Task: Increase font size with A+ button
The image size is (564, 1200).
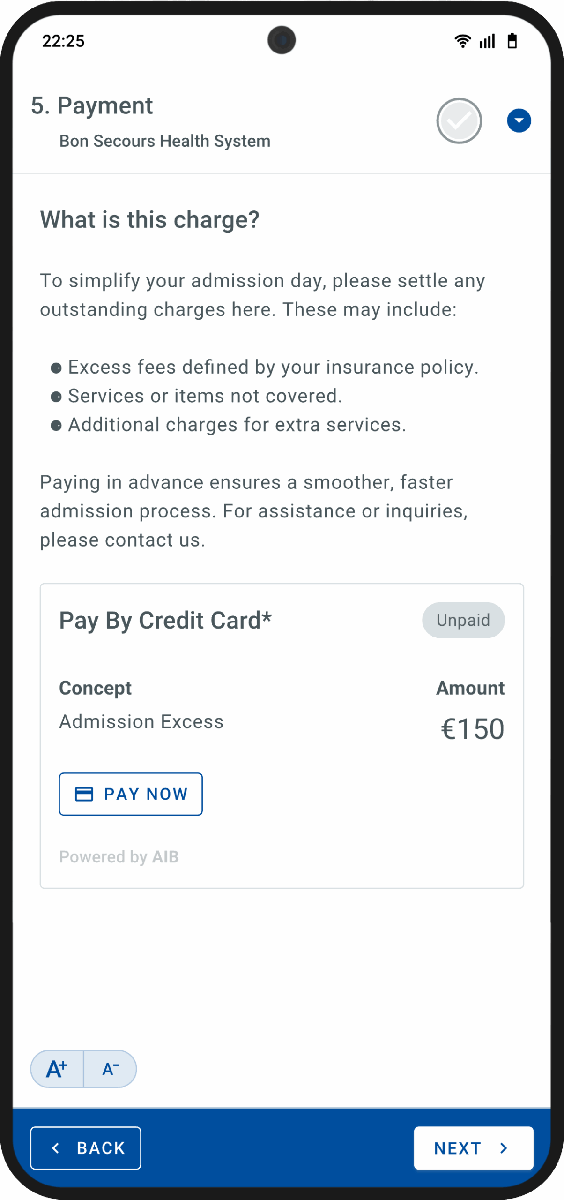Action: [x=57, y=1069]
